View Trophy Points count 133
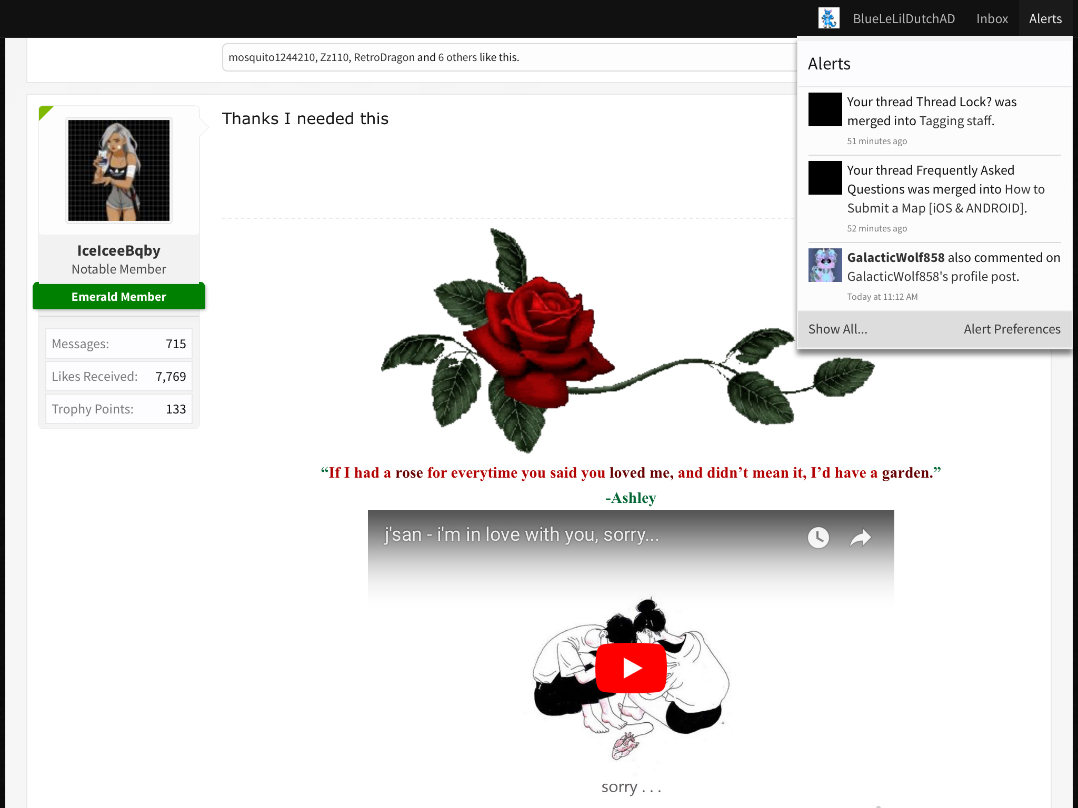The height and width of the screenshot is (808, 1078). (119, 409)
